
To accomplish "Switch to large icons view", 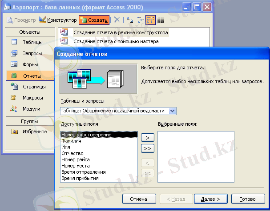I will pos(129,20).
